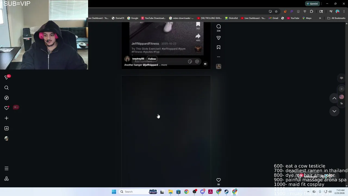Open Discord from the taskbar
The height and width of the screenshot is (196, 348).
click(203, 192)
